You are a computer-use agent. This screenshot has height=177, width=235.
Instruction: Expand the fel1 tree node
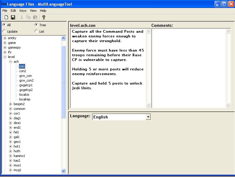pyautogui.click(x=10, y=132)
